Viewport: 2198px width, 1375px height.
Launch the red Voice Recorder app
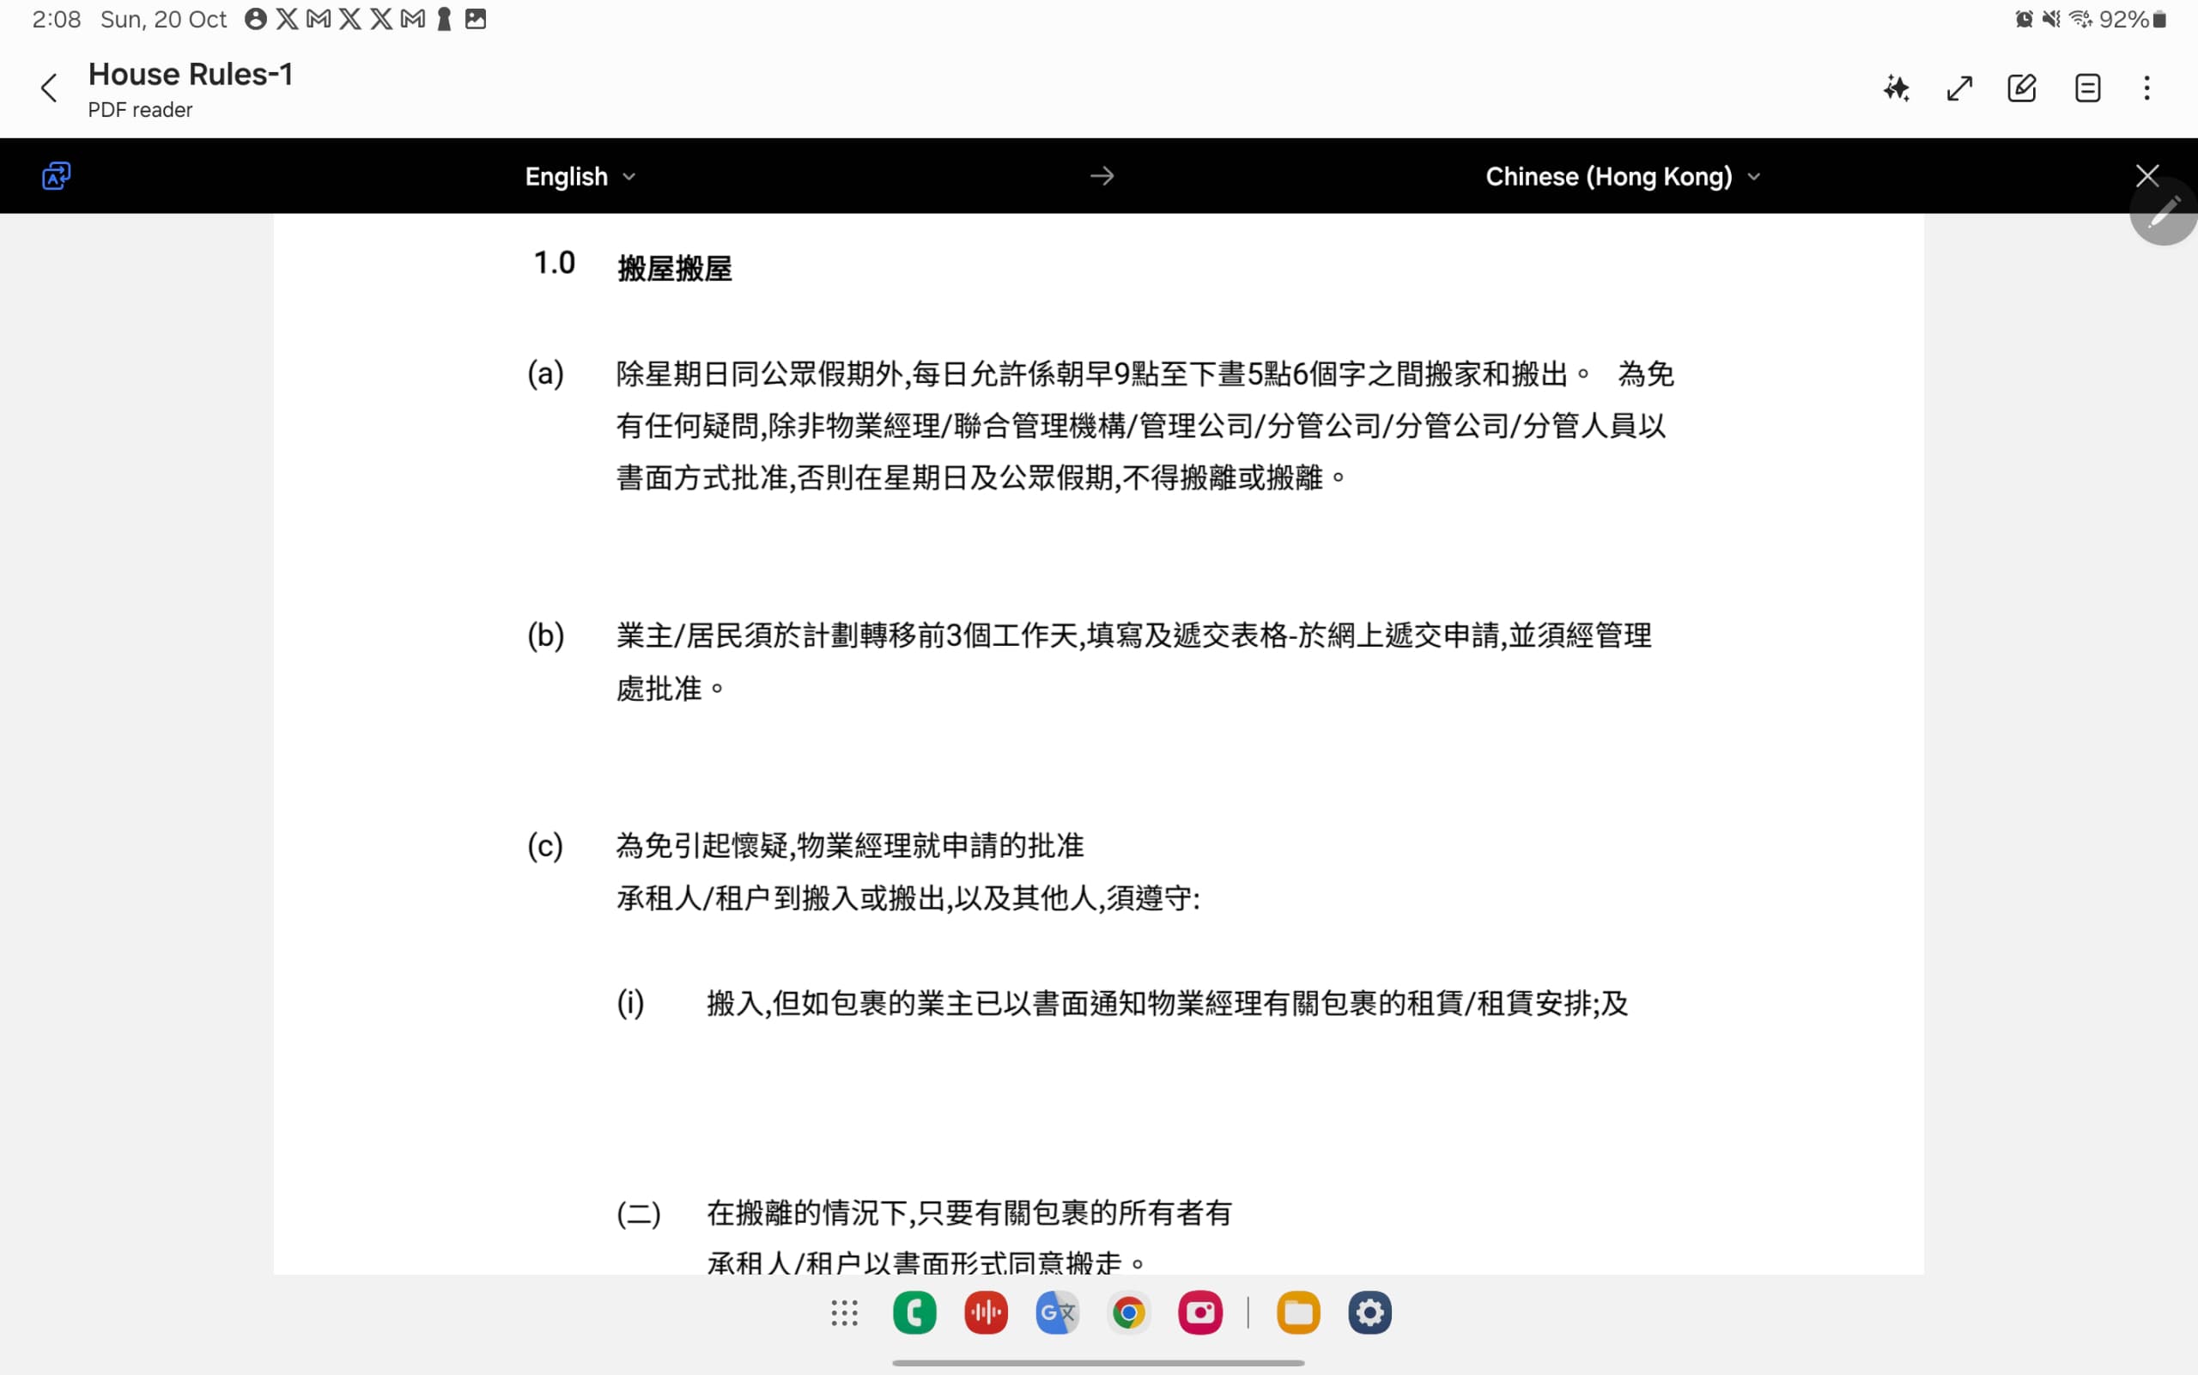pyautogui.click(x=986, y=1312)
